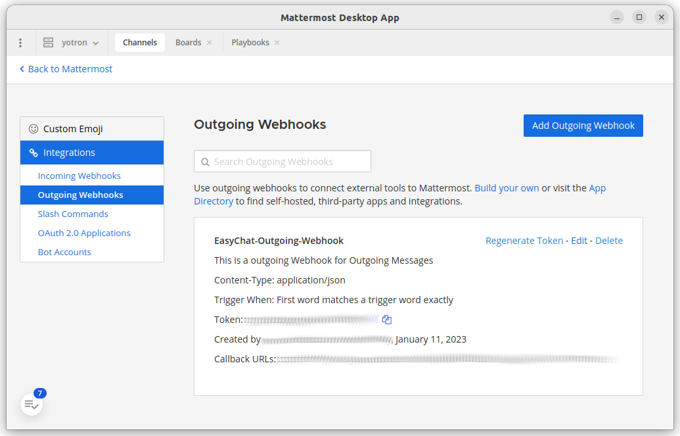Click the Trigger When line of text
This screenshot has width=680, height=436.
click(334, 300)
